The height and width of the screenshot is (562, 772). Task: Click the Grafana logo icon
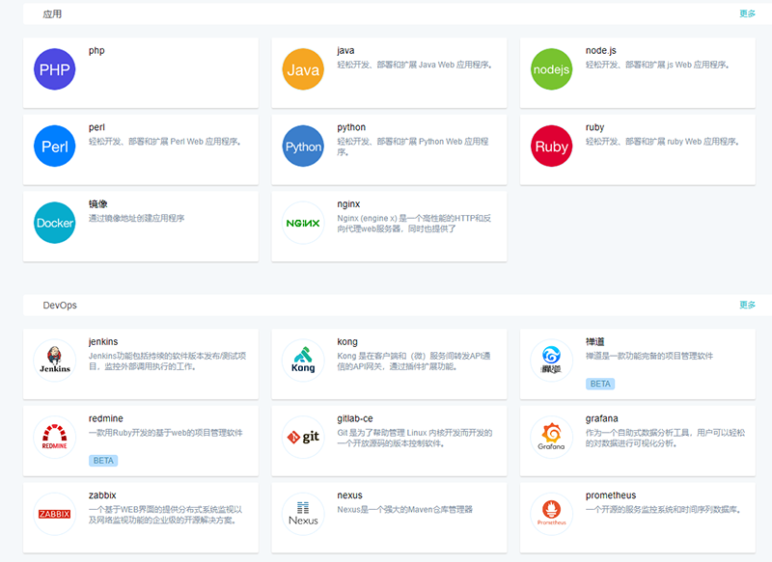pyautogui.click(x=552, y=438)
